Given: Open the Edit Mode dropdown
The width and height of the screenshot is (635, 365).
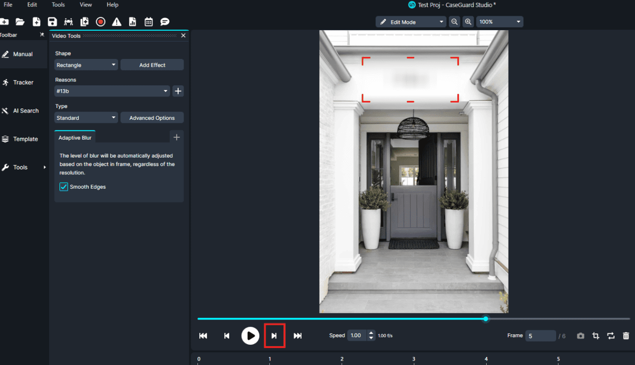Looking at the screenshot, I should 411,22.
